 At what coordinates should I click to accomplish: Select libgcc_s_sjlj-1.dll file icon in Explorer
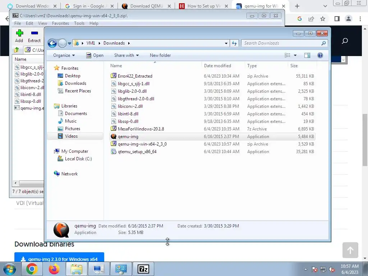point(114,83)
